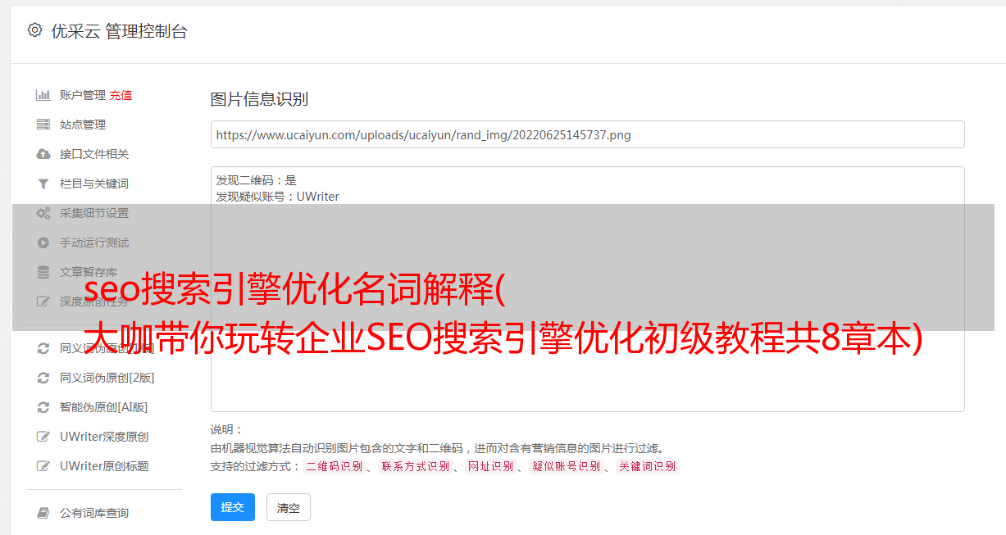Open 公有词库查询 menu item

pyautogui.click(x=94, y=513)
